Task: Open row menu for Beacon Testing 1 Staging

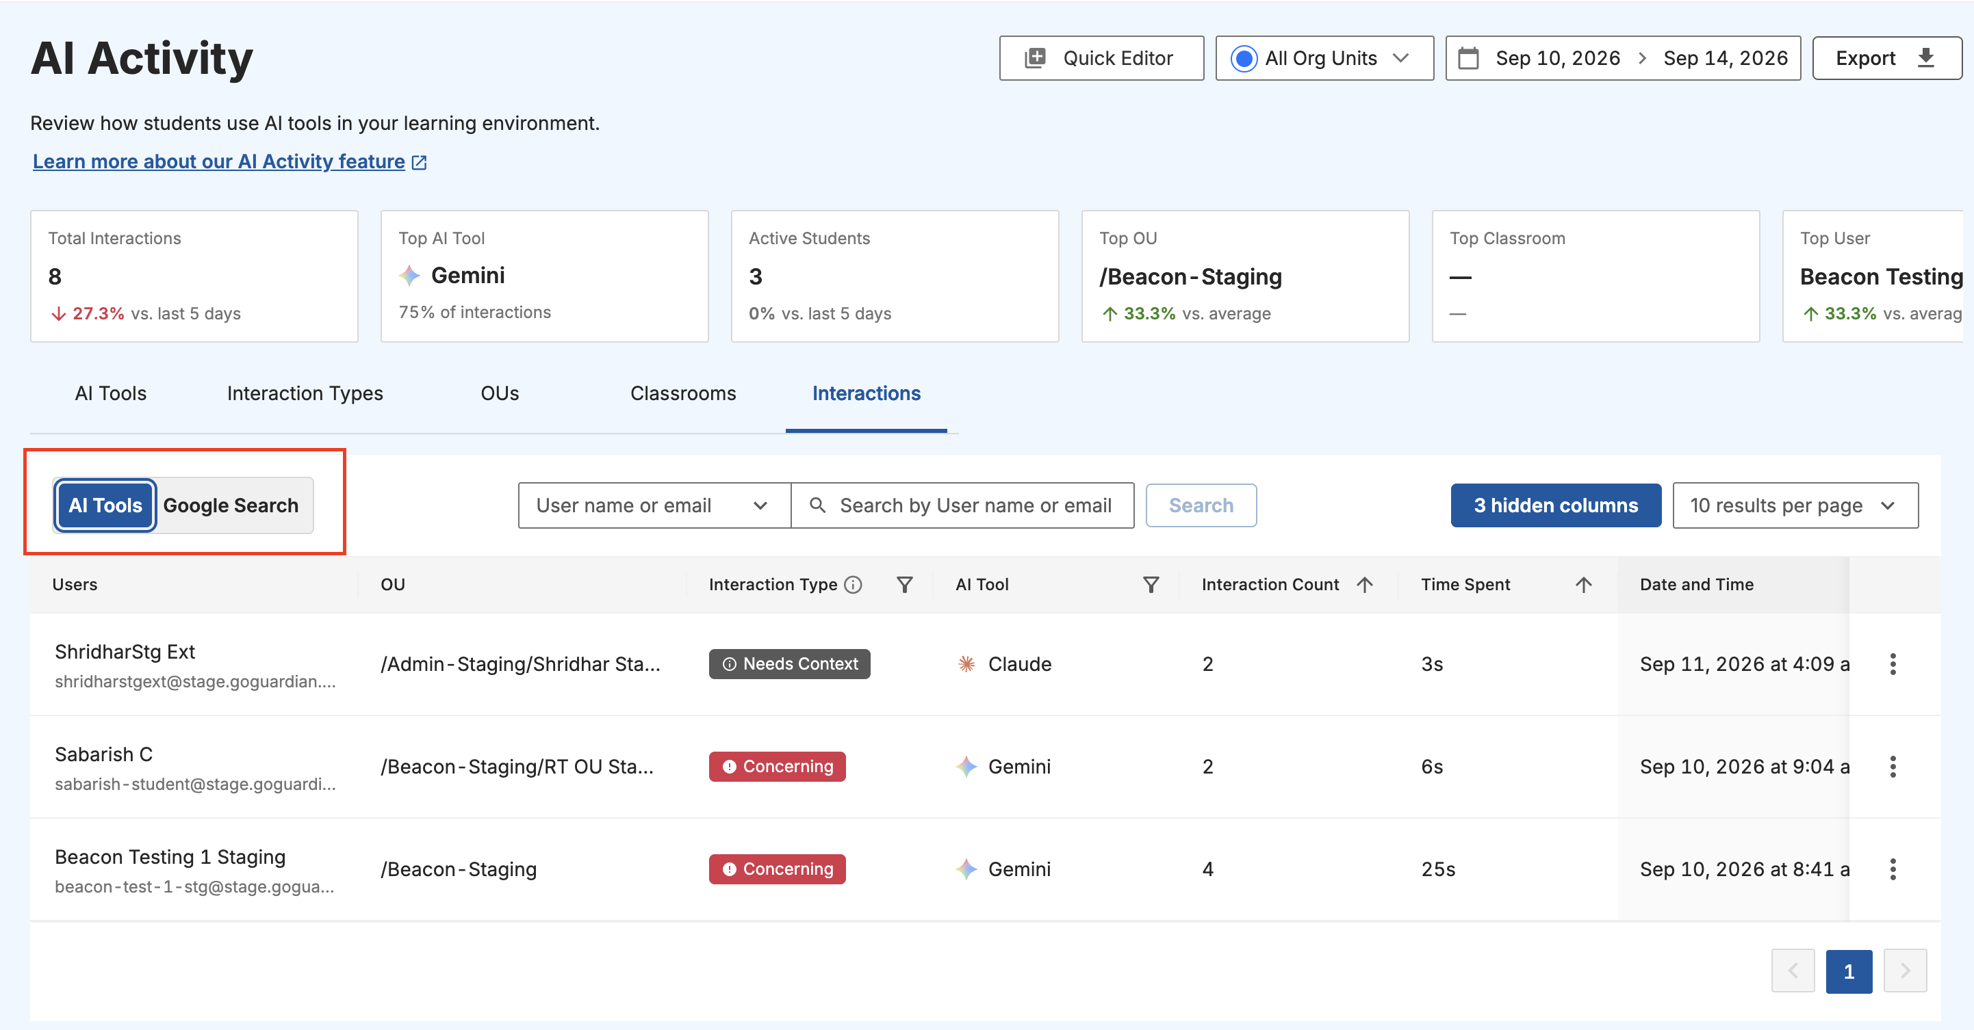Action: (1893, 869)
